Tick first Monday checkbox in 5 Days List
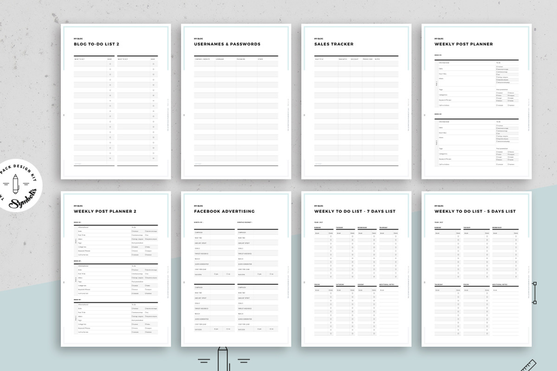This screenshot has width=557, height=371. tap(458, 237)
